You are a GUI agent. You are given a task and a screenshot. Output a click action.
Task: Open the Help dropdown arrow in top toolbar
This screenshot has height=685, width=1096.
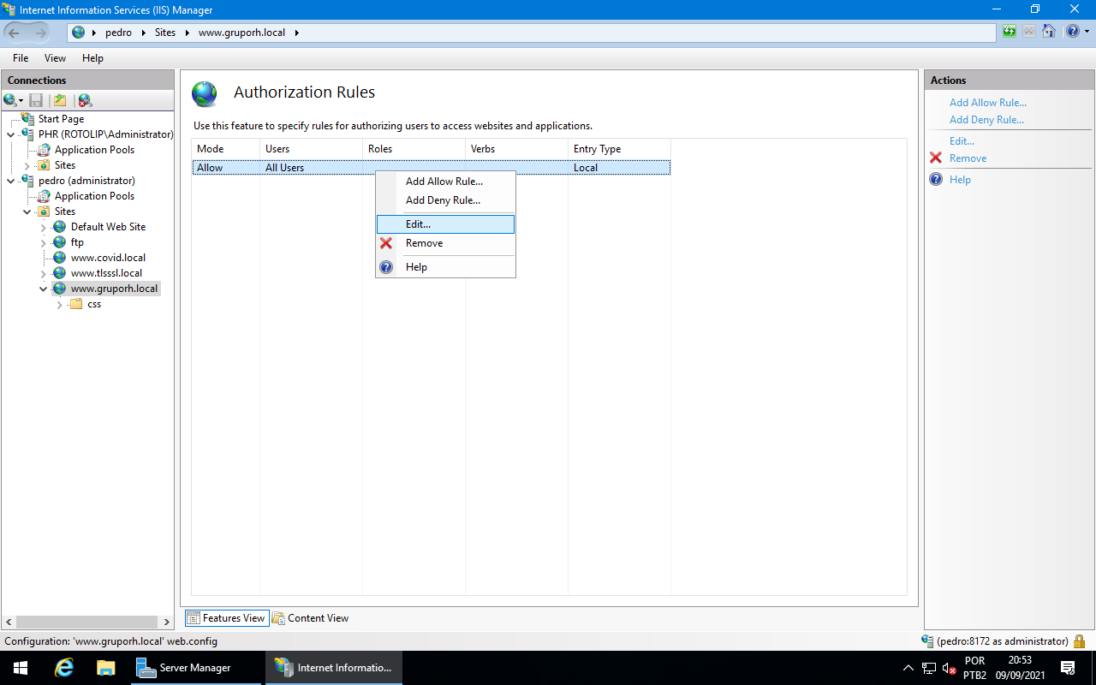pos(1087,32)
